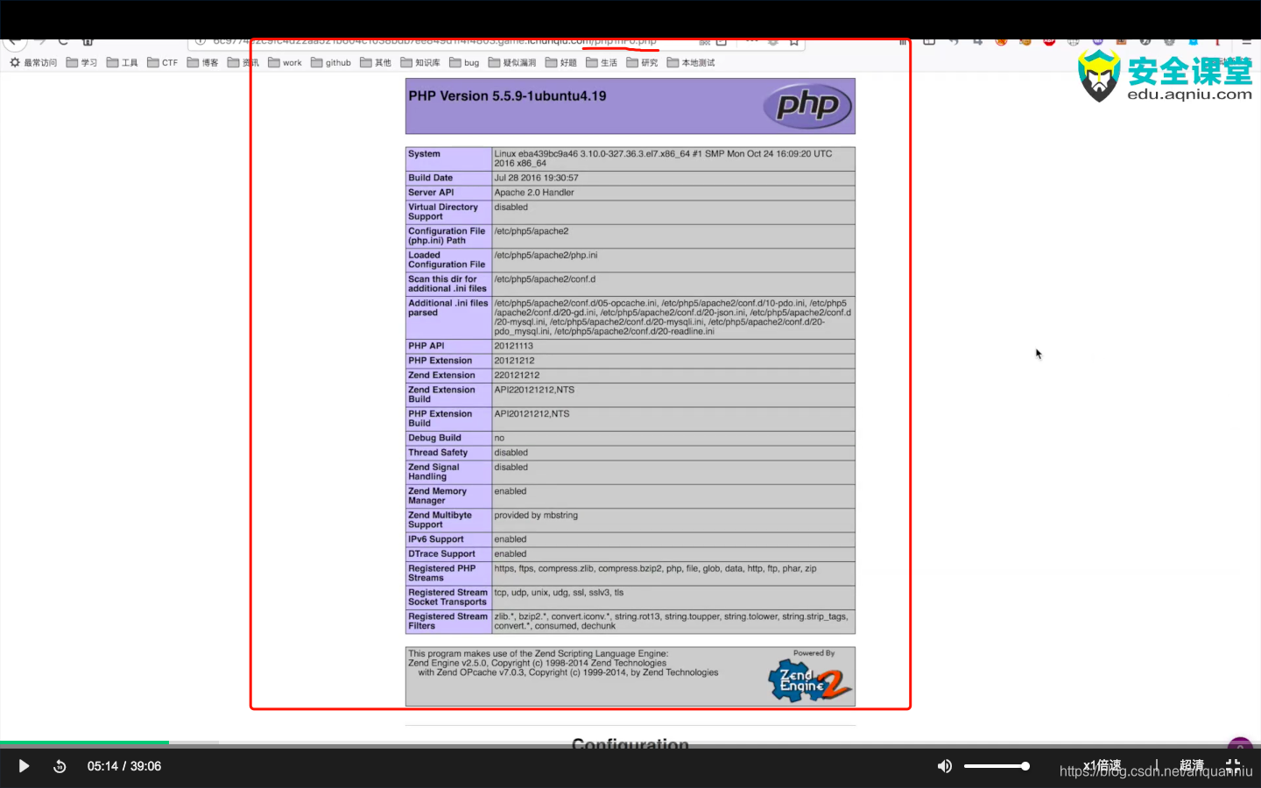The height and width of the screenshot is (788, 1261).
Task: Open the CTF bookmark folder
Action: [x=163, y=62]
